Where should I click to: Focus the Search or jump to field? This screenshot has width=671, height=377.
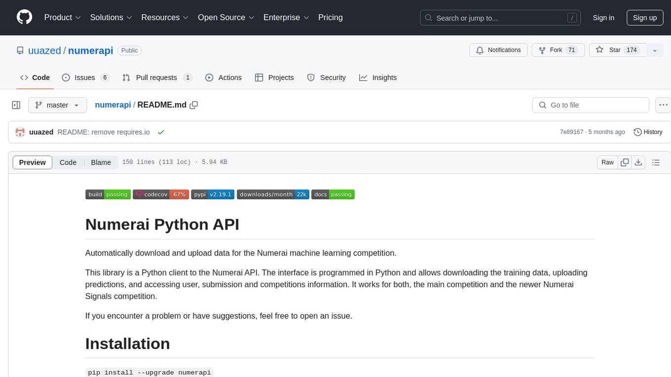[x=500, y=18]
